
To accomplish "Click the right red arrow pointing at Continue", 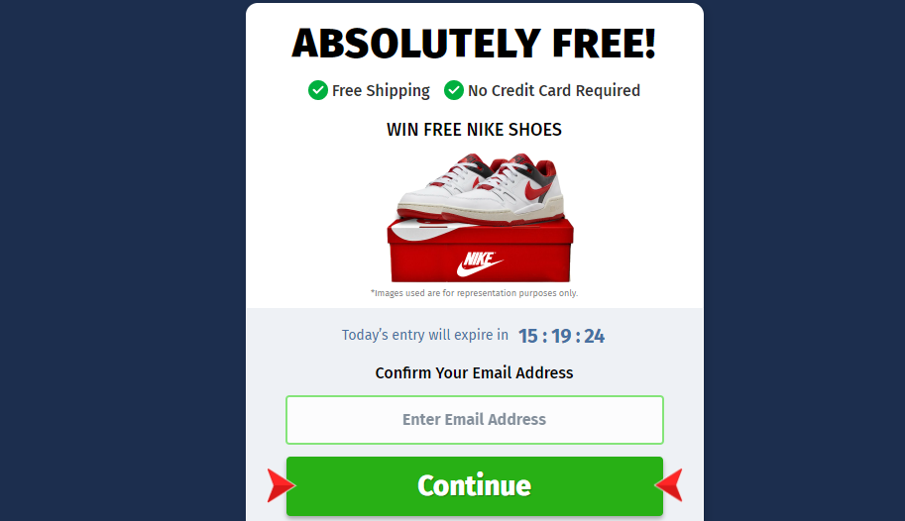I will pos(669,485).
